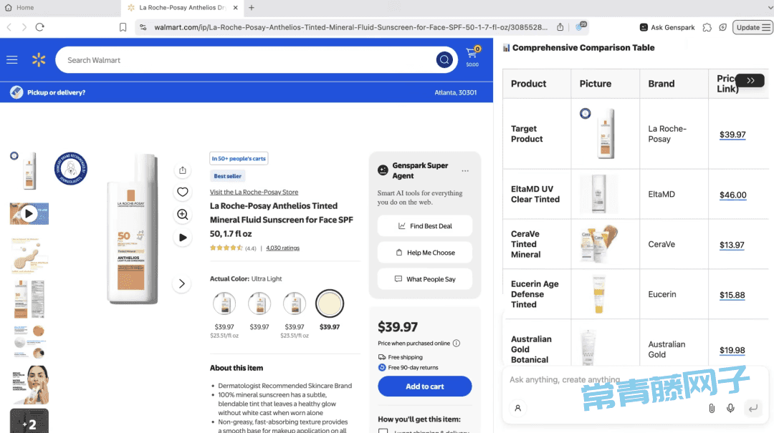774x433 pixels.
Task: Collapse the Genspark side panel
Action: click(750, 80)
